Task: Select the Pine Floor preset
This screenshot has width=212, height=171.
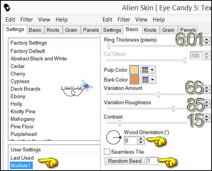Action: (22, 127)
